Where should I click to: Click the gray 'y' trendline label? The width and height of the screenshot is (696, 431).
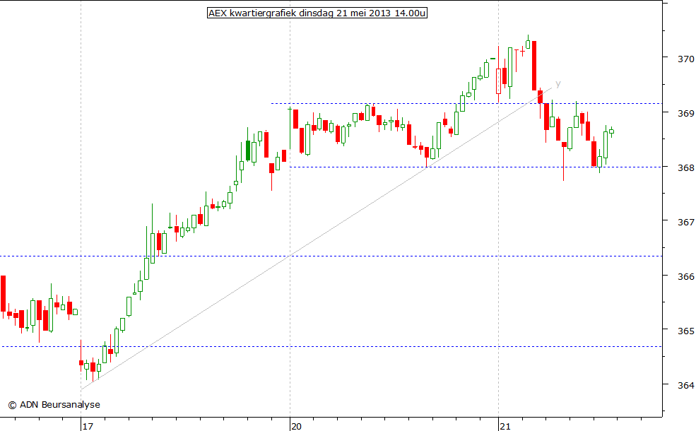[x=558, y=83]
